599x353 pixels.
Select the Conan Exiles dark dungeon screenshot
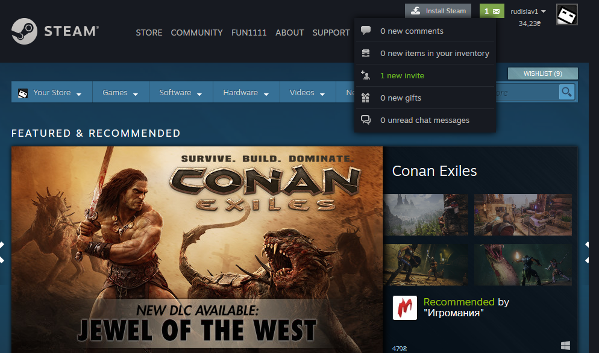pos(425,265)
